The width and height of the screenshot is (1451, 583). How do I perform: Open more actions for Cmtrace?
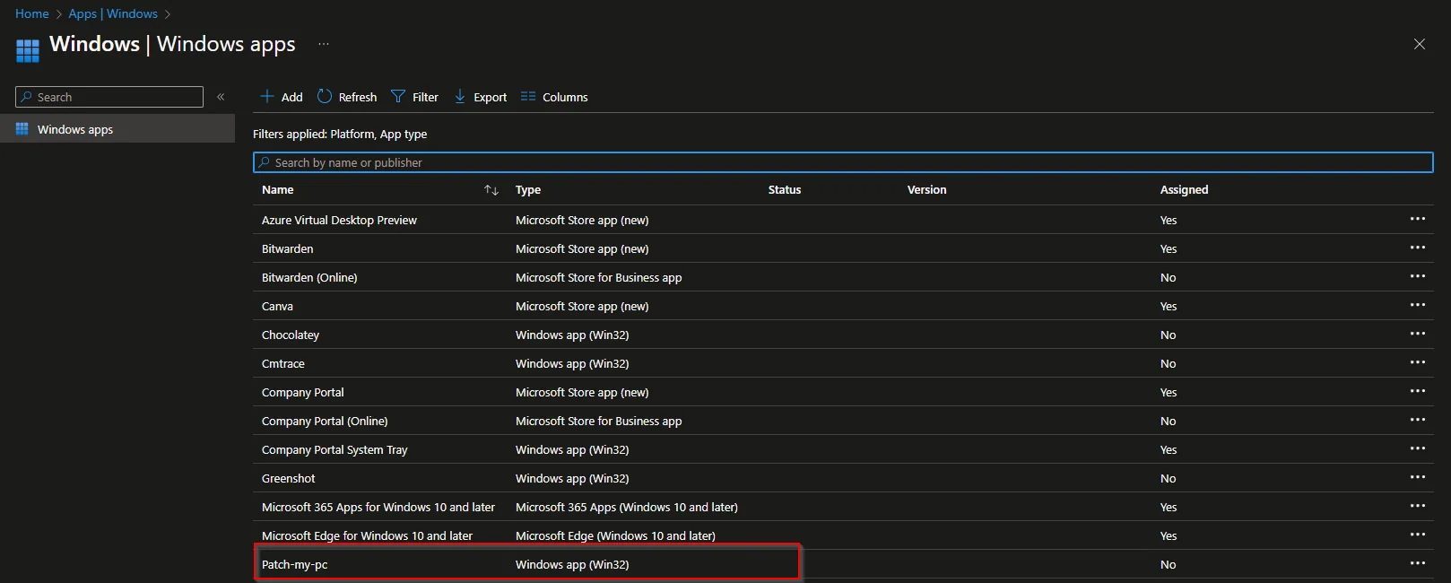pos(1417,362)
